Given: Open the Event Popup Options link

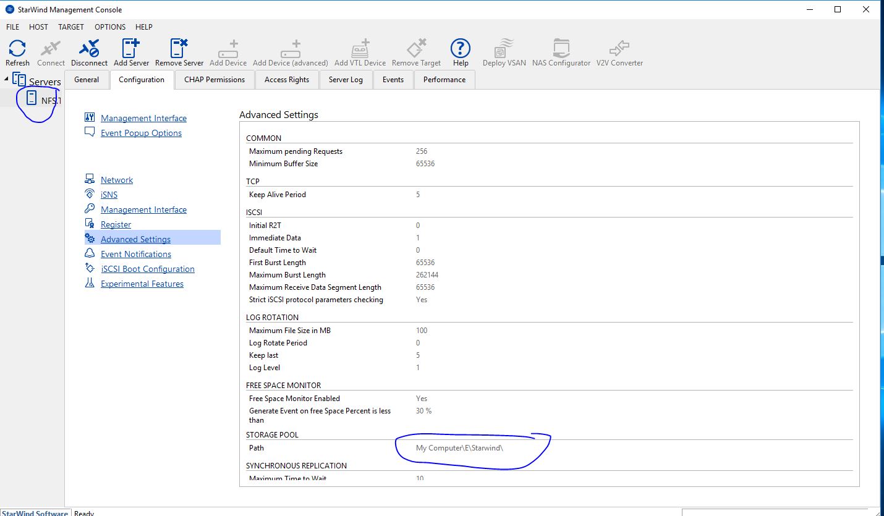Looking at the screenshot, I should [x=141, y=133].
